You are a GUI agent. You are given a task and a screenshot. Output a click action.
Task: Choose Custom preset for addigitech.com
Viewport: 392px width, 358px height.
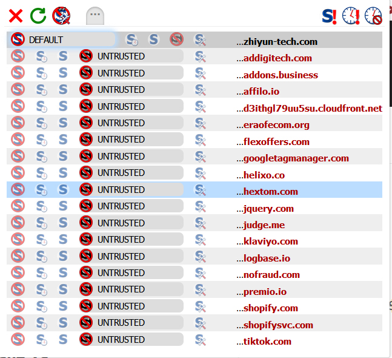(x=201, y=56)
